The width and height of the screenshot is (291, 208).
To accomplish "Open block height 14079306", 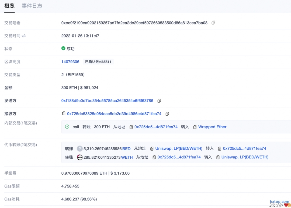I will click(x=70, y=62).
